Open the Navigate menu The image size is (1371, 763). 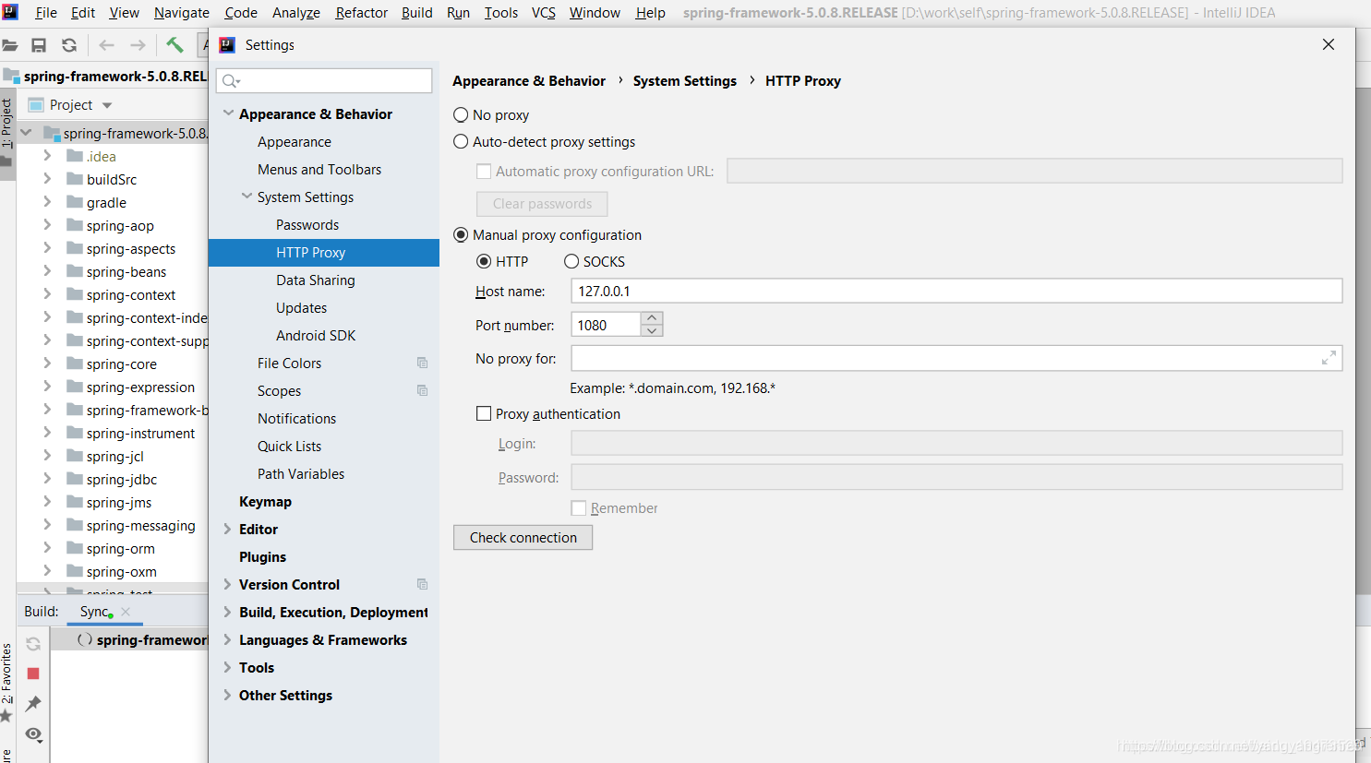(182, 13)
